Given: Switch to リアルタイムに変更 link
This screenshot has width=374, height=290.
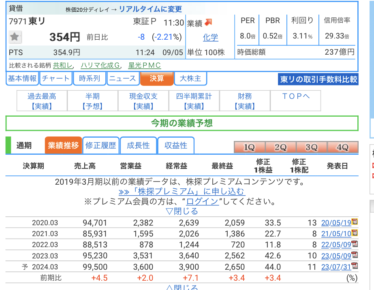Looking at the screenshot, I should tap(150, 9).
